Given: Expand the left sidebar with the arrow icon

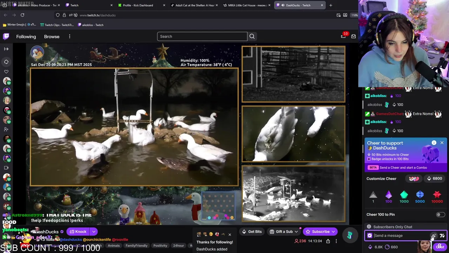Looking at the screenshot, I should click(x=6, y=49).
